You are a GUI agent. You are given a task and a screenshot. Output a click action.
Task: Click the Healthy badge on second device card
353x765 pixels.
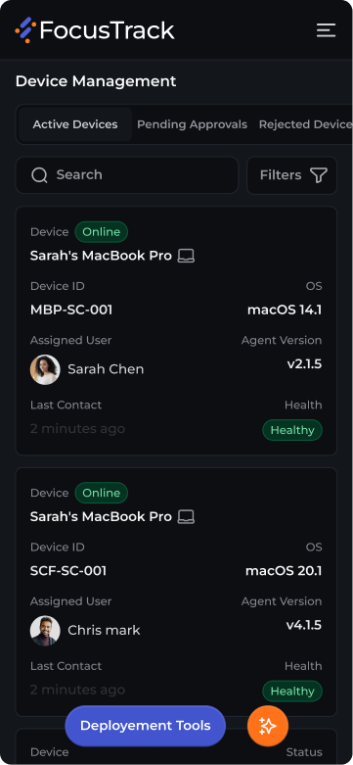[x=292, y=691]
